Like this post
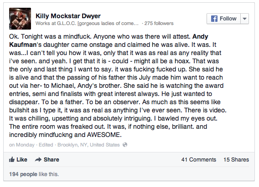 (x=18, y=160)
